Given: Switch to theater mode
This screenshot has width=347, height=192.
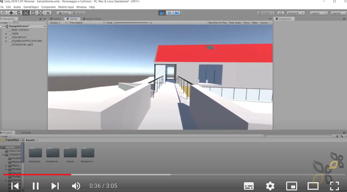Looking at the screenshot, I should tap(313, 186).
